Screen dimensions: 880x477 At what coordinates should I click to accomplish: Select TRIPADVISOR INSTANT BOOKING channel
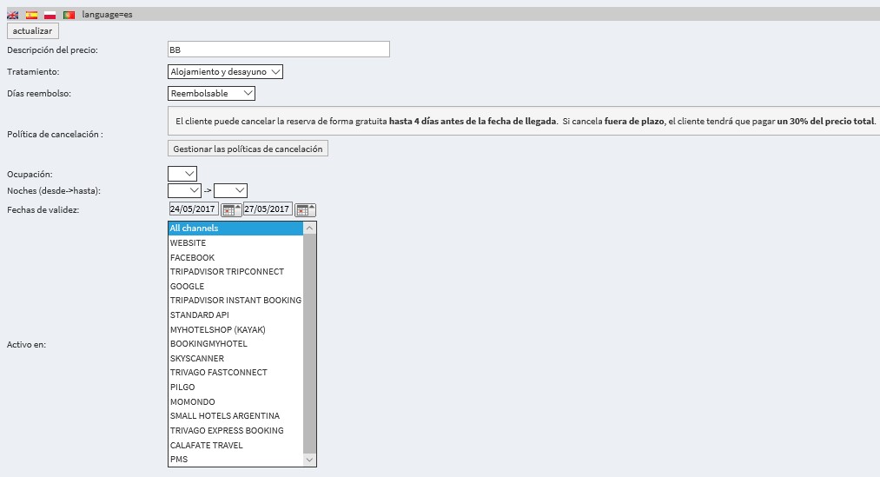pos(235,301)
